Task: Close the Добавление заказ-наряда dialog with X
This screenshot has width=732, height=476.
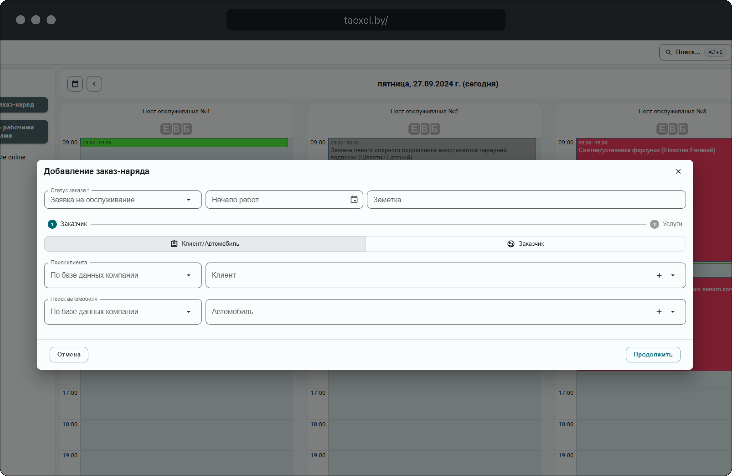Action: coord(678,171)
